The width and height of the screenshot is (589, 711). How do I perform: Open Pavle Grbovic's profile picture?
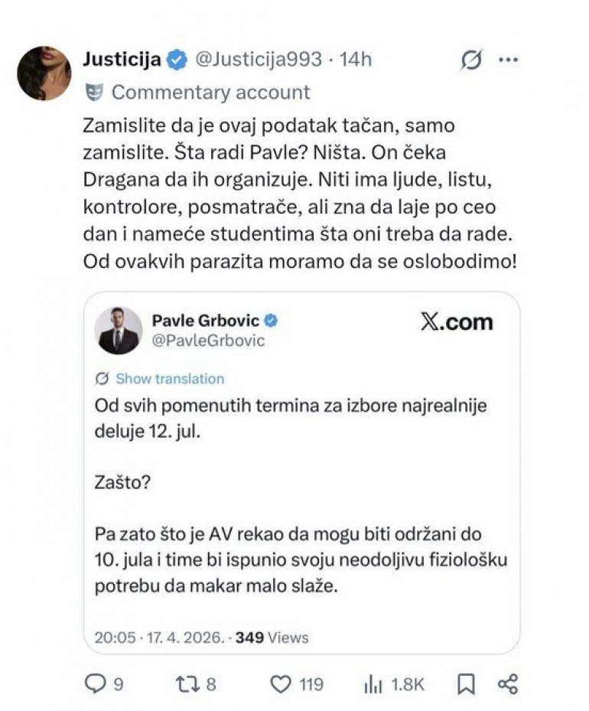tap(119, 331)
